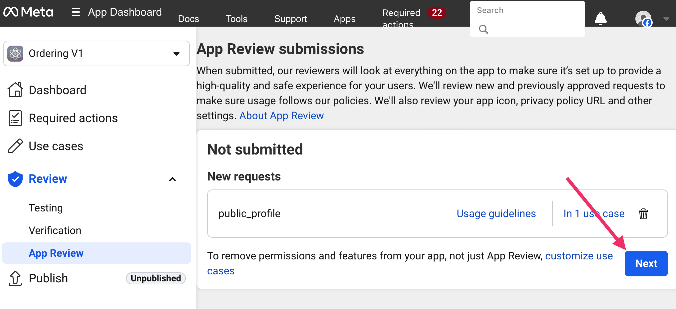This screenshot has height=309, width=676.
Task: Click the red 22 badge
Action: (437, 13)
